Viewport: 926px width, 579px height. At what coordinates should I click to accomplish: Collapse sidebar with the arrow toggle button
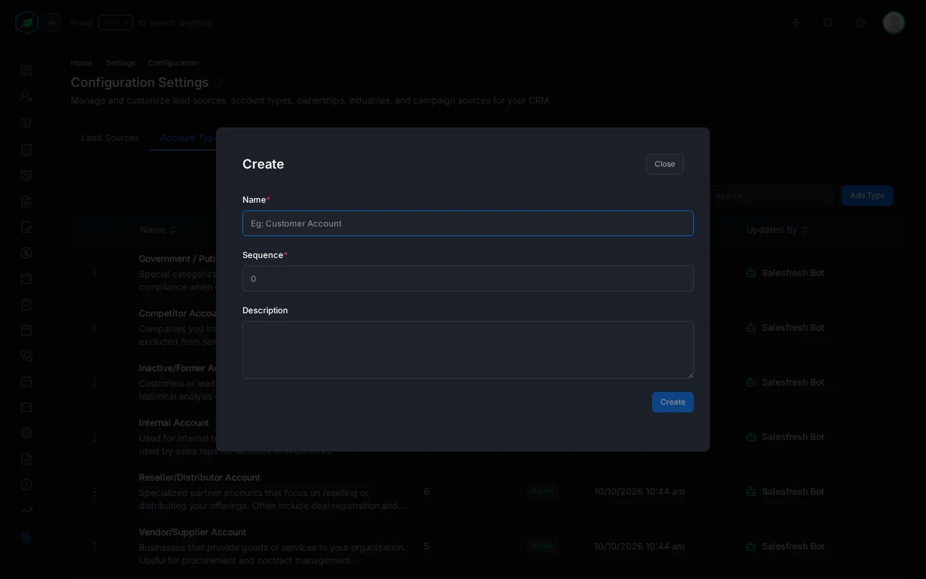tap(51, 23)
